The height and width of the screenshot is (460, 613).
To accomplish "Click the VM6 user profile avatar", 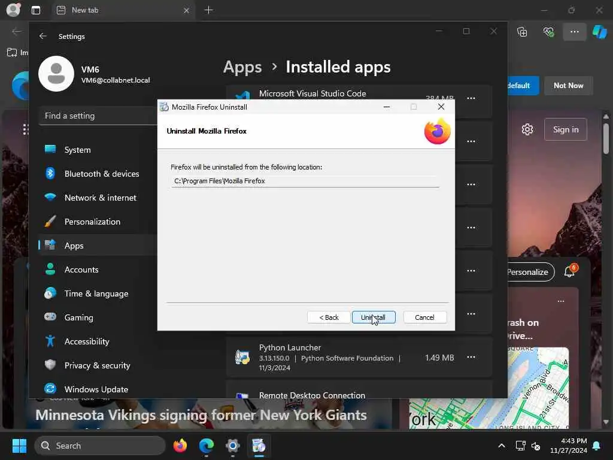I will (x=56, y=74).
